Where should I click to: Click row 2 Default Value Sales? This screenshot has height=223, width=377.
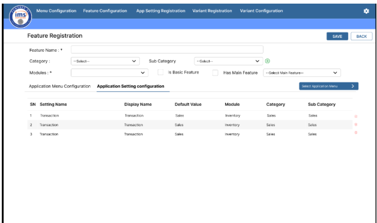[179, 125]
